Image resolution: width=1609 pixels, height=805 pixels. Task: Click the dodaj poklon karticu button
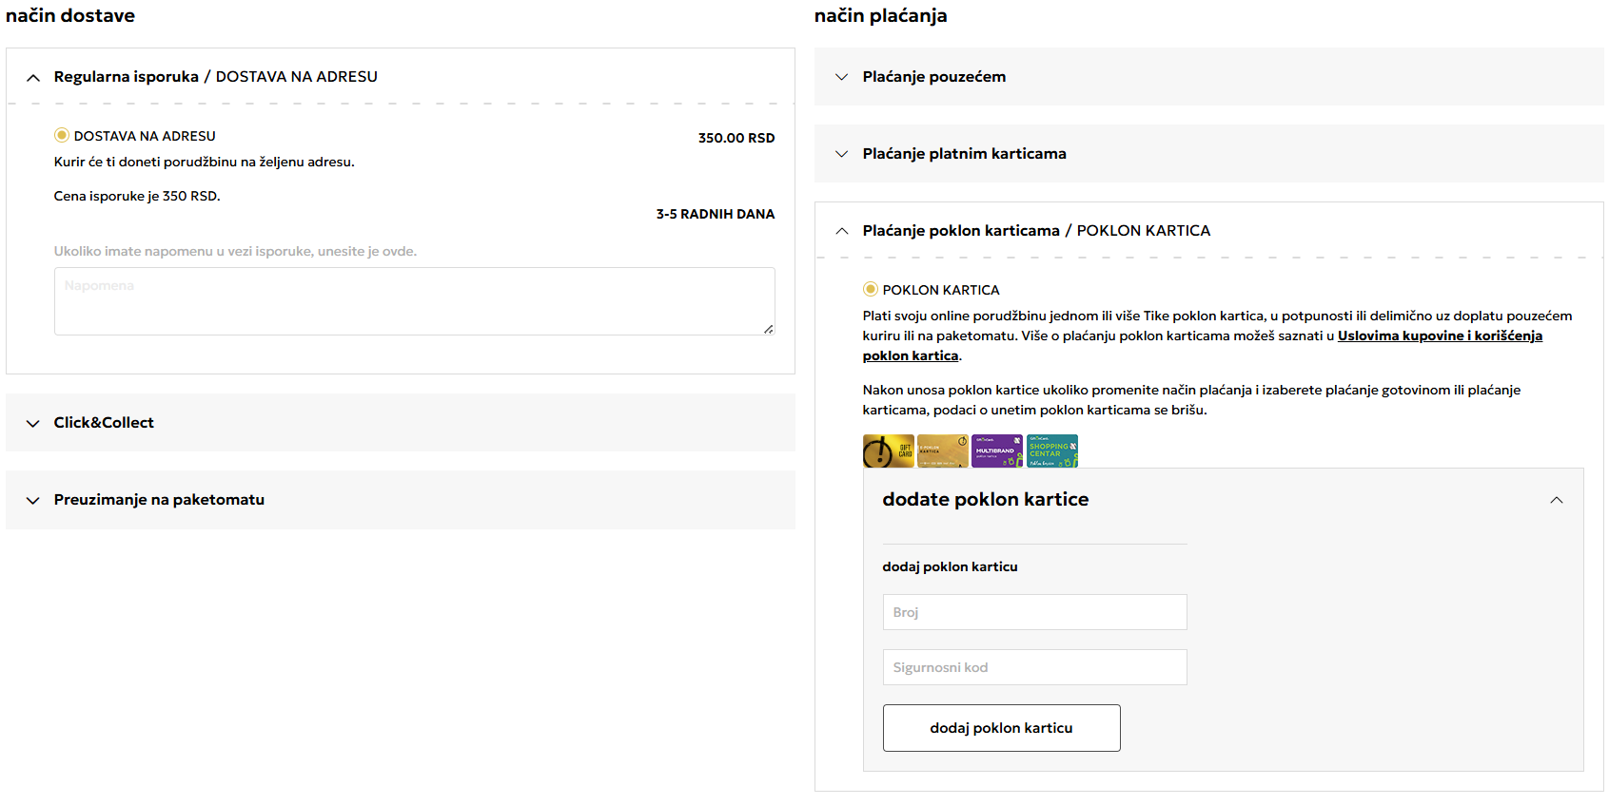point(1002,728)
